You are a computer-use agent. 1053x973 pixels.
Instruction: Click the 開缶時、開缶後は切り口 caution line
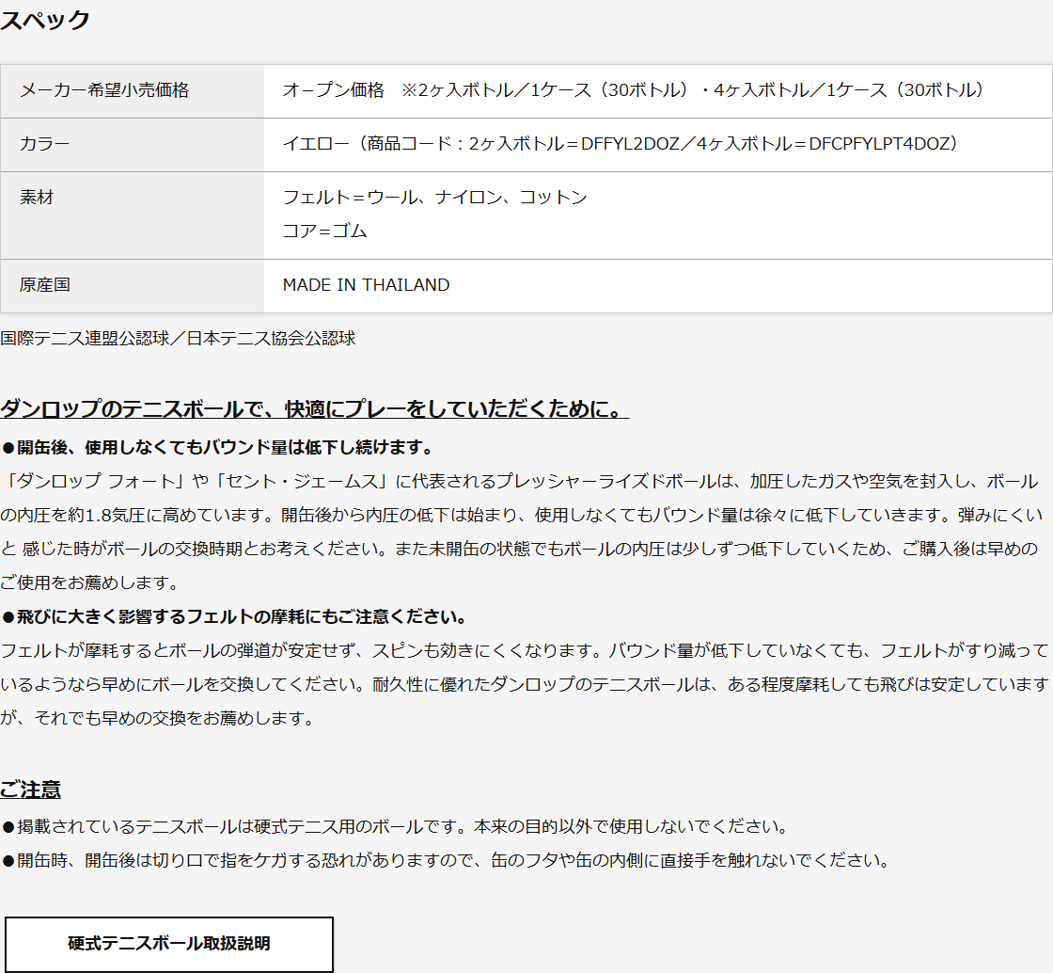click(x=447, y=860)
